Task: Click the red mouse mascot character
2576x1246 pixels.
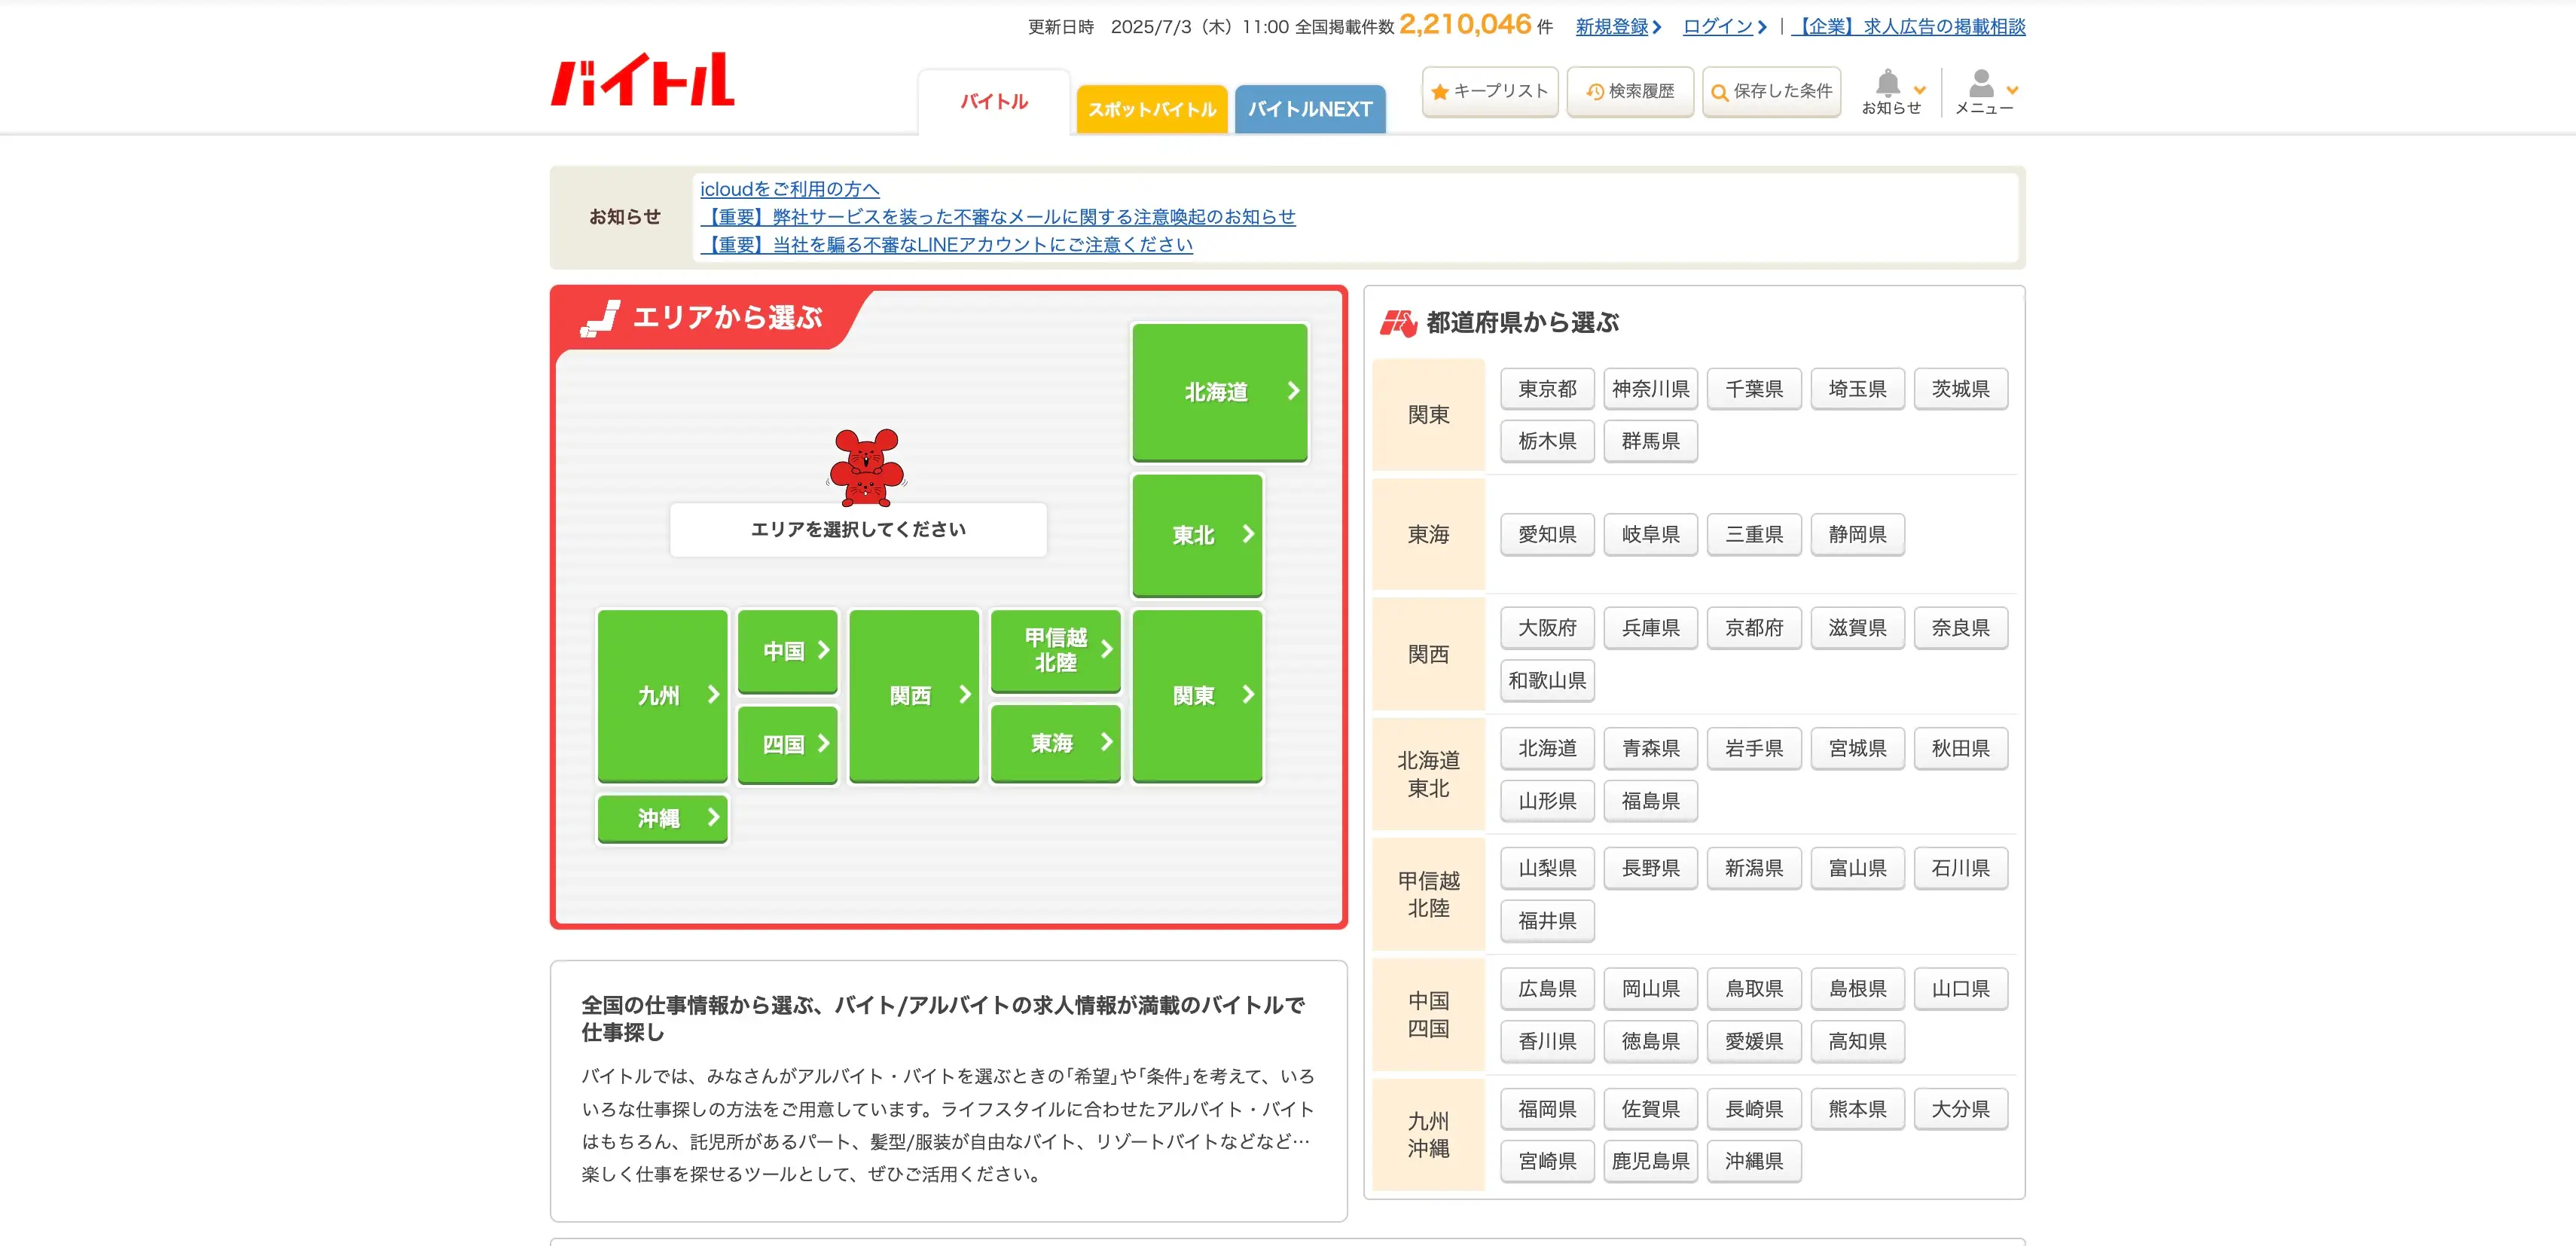Action: tap(866, 468)
